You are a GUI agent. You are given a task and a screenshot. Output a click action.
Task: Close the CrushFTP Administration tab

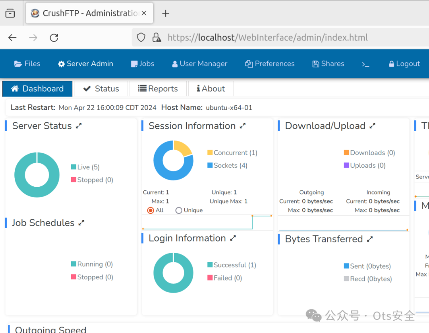point(144,13)
